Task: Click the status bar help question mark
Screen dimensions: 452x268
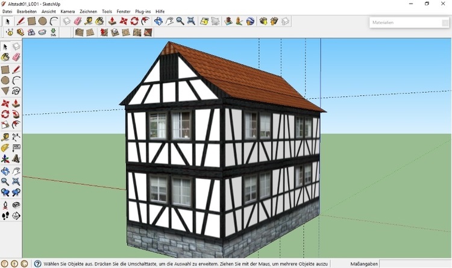Action: (x=37, y=264)
